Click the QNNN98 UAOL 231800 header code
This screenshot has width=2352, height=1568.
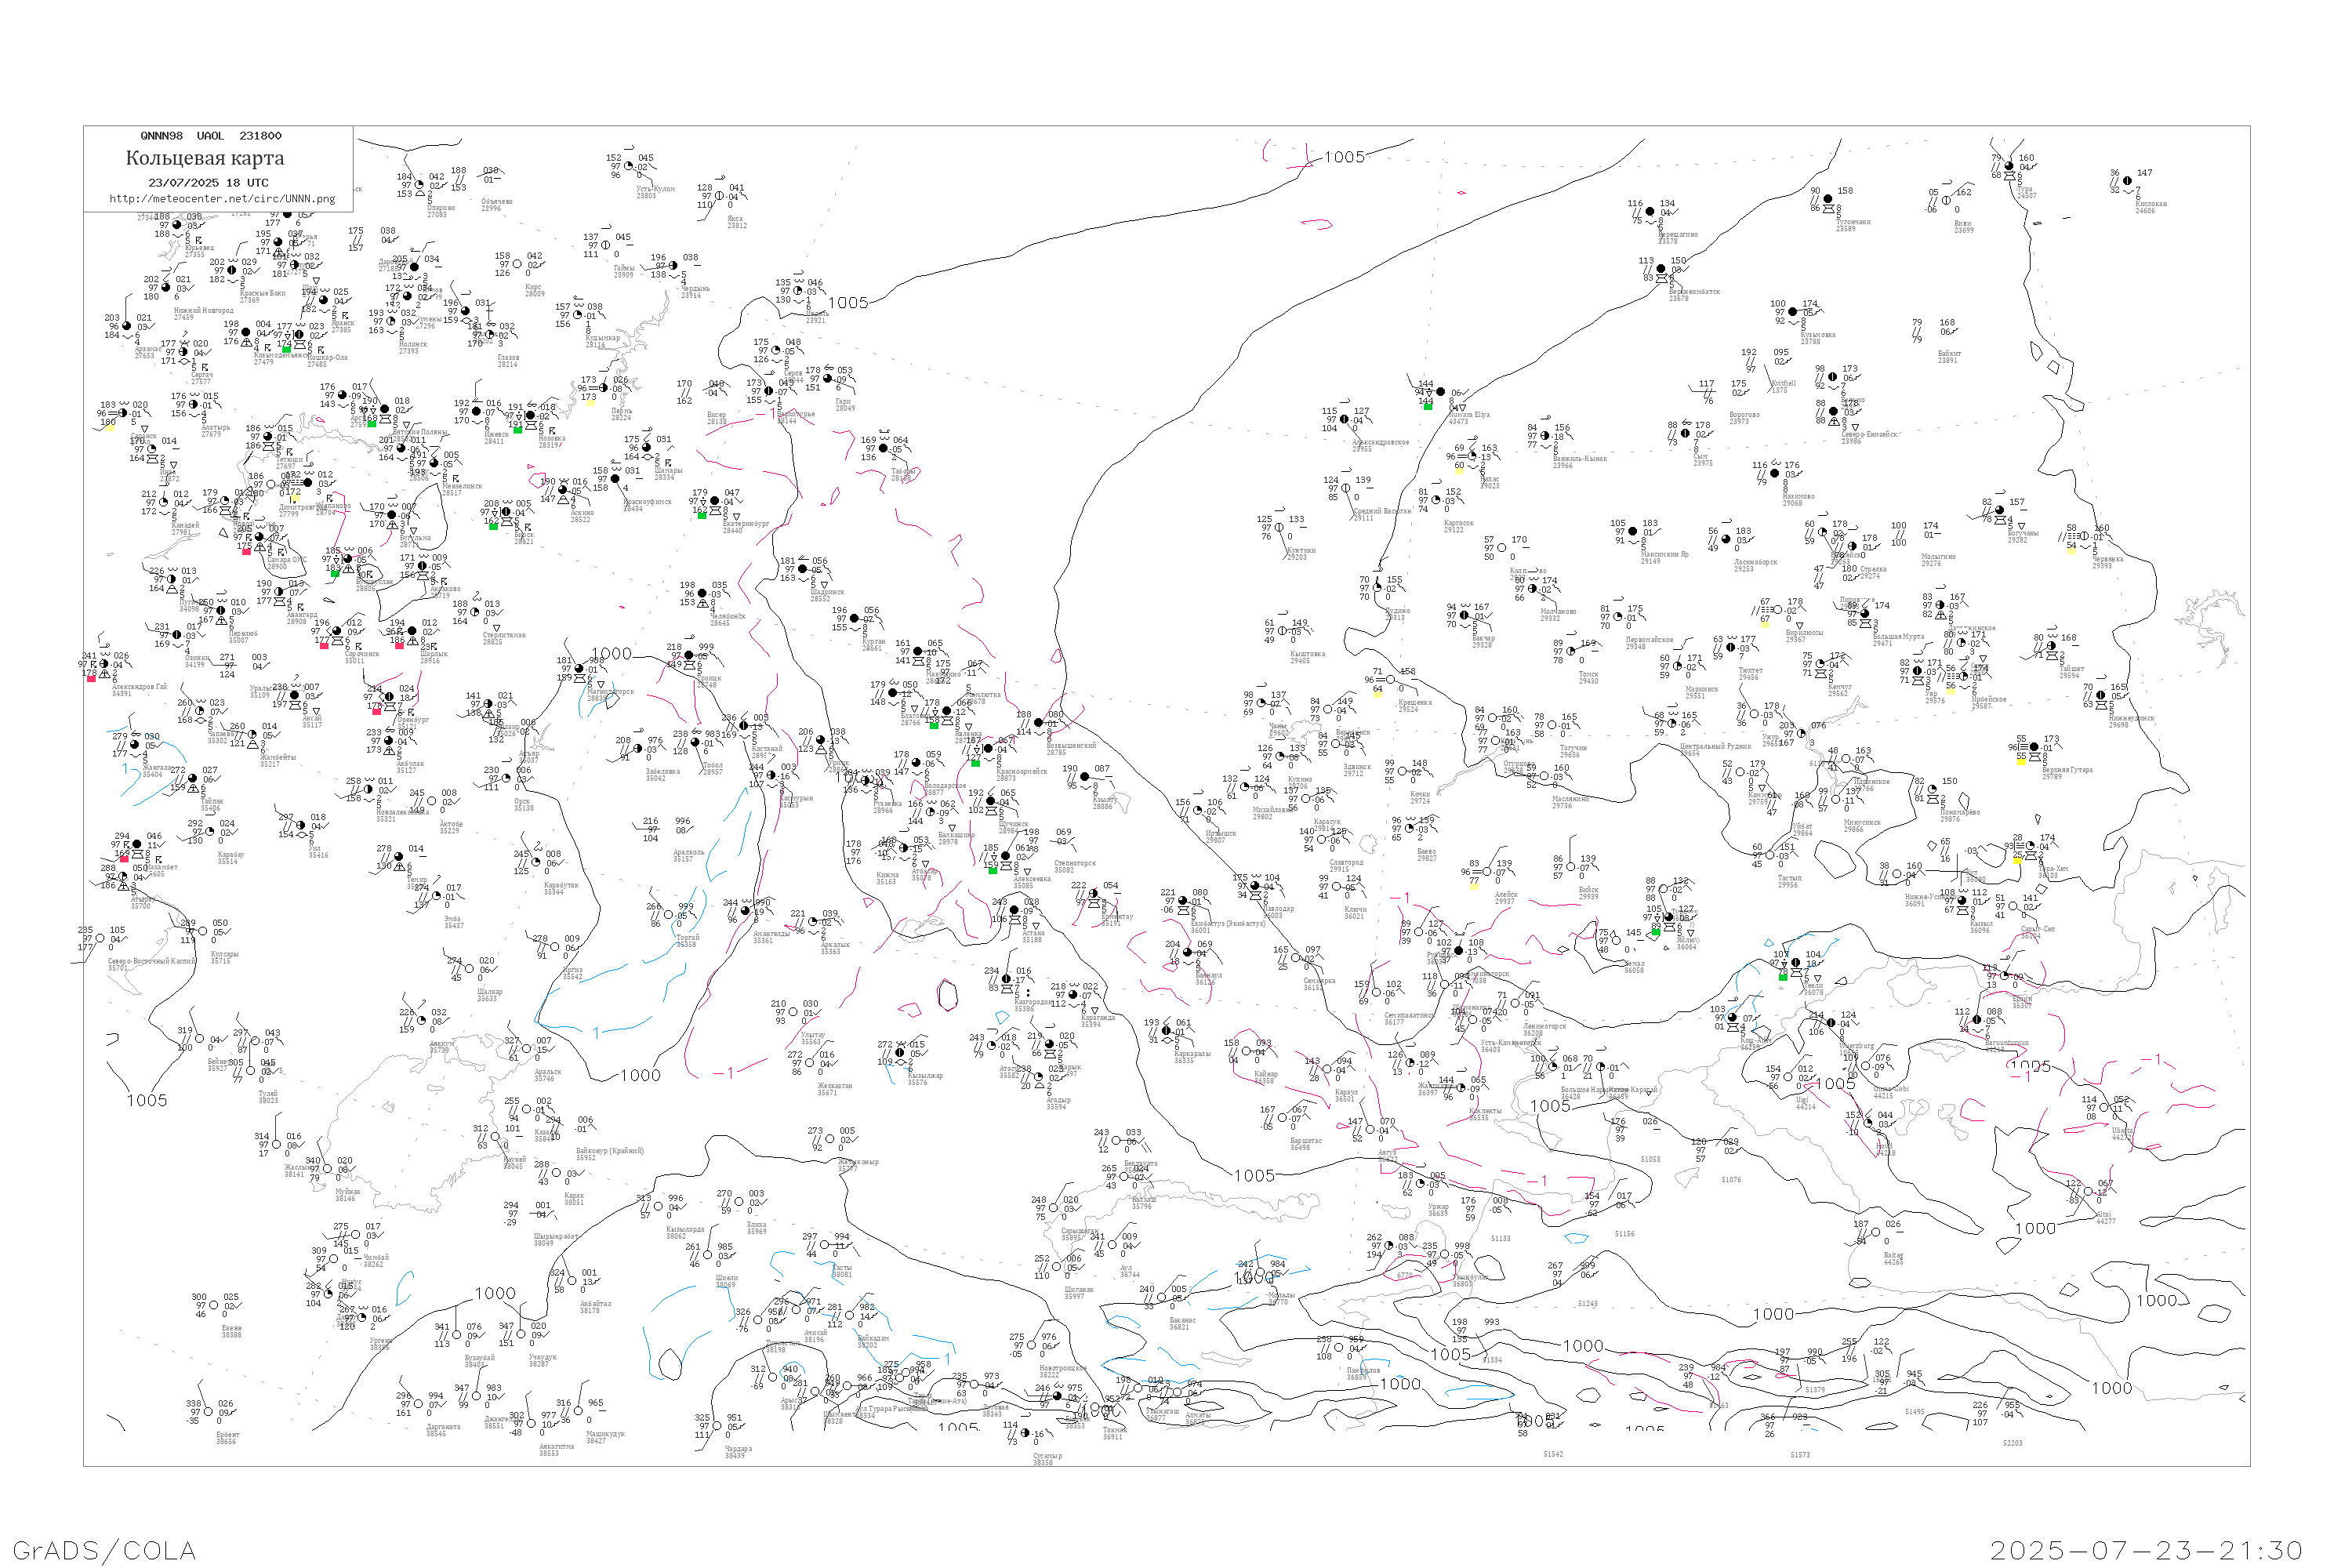(x=211, y=136)
